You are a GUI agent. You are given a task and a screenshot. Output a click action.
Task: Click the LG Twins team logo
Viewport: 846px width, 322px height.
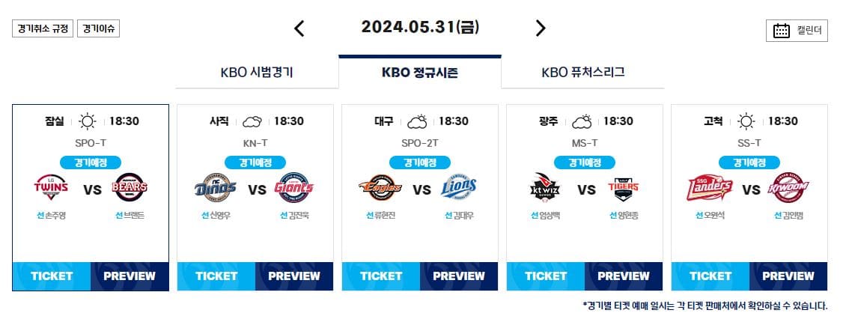(x=51, y=188)
